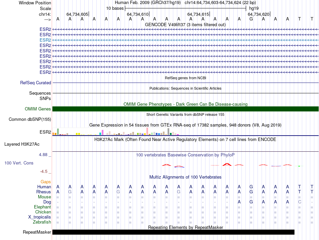Click the OMIM Gene Phenotypes track title
Viewport: 319px width, 240px height.
click(186, 104)
